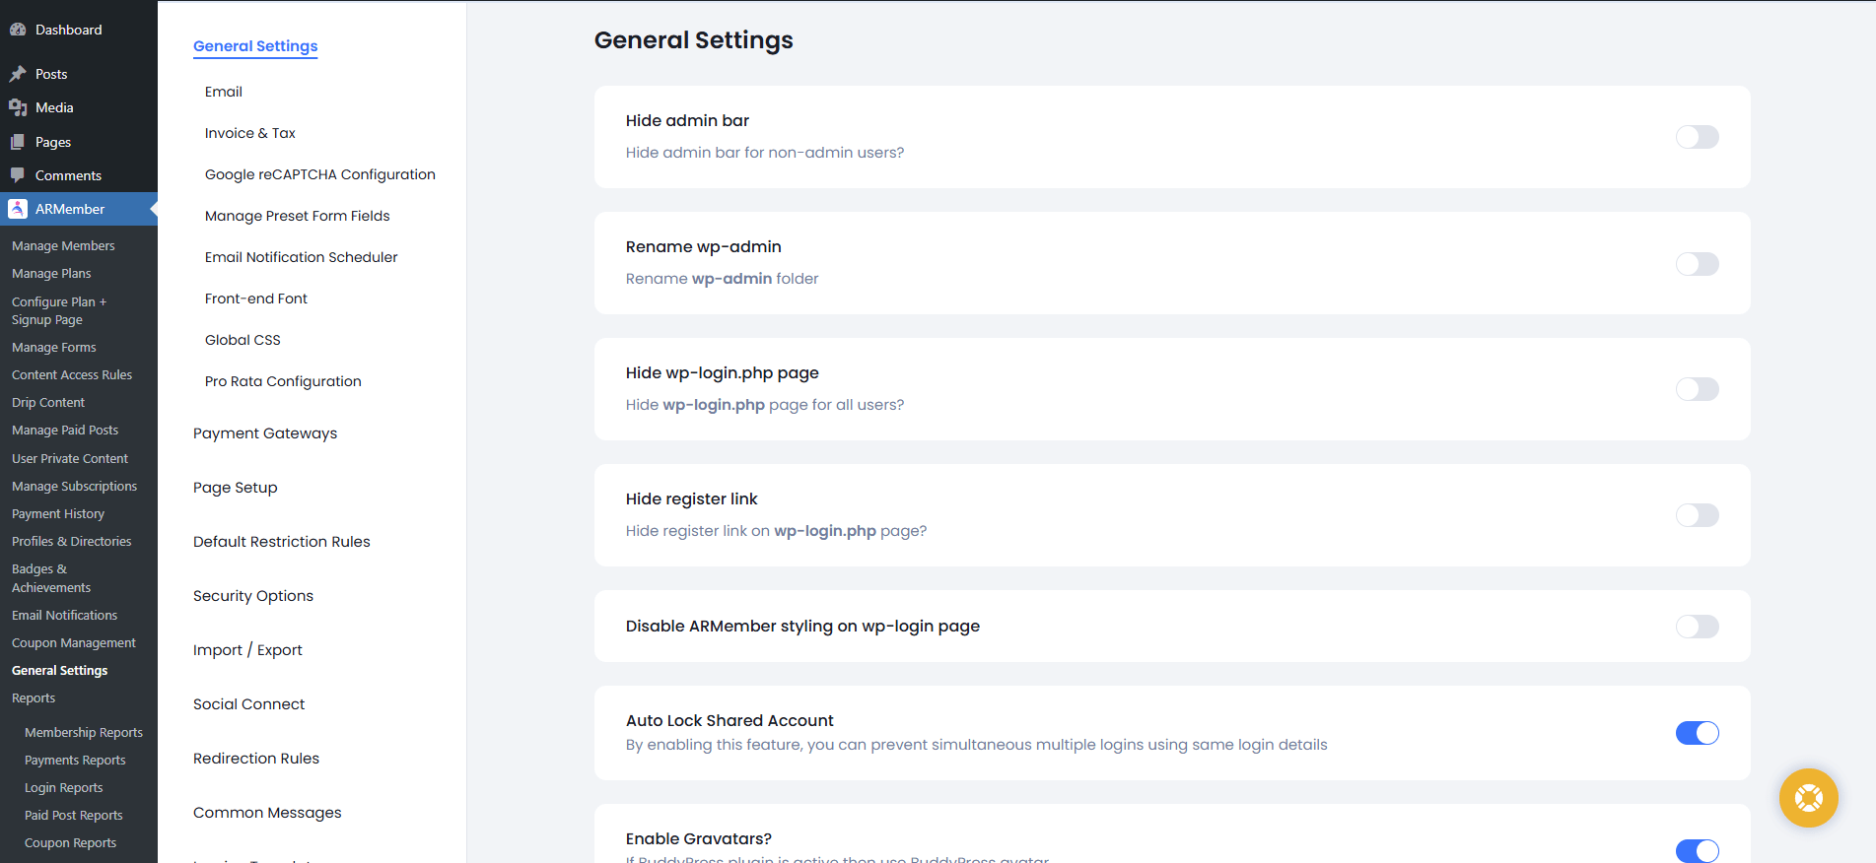Open Membership Reports submenu link

(84, 733)
